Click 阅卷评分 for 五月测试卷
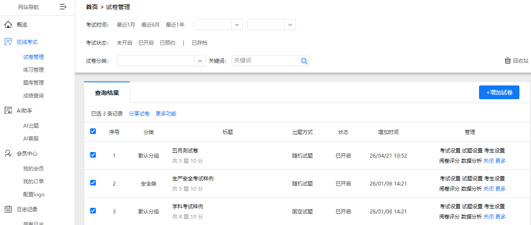Image resolution: width=531 pixels, height=225 pixels. 449,161
